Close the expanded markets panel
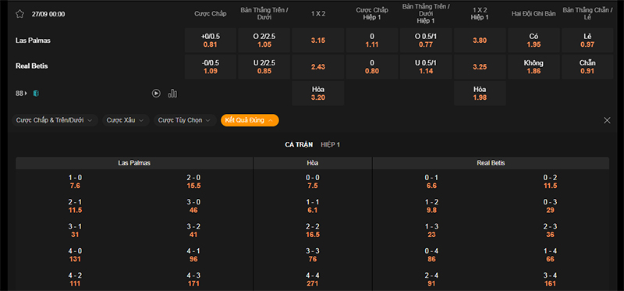 607,120
